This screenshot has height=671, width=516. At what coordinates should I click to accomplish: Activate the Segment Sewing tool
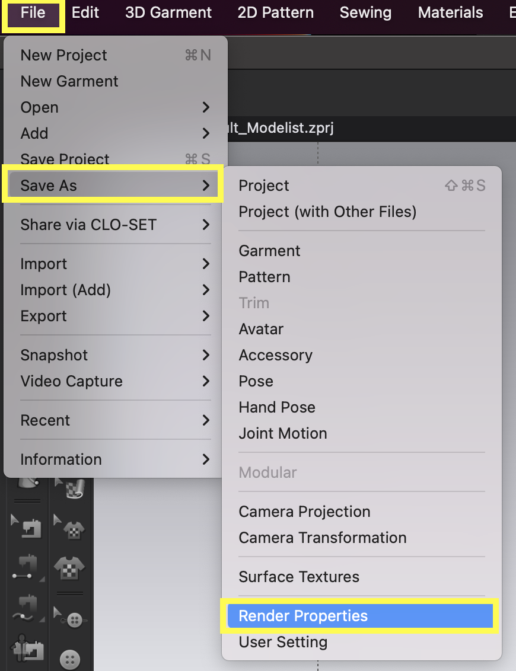(28, 567)
